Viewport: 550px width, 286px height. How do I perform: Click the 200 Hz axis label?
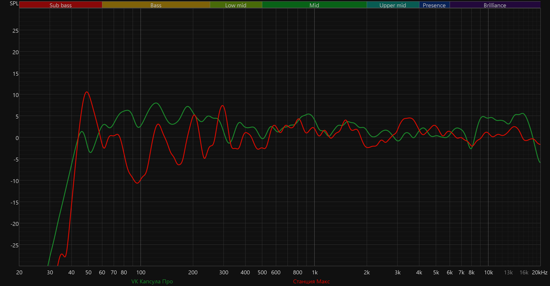point(193,273)
